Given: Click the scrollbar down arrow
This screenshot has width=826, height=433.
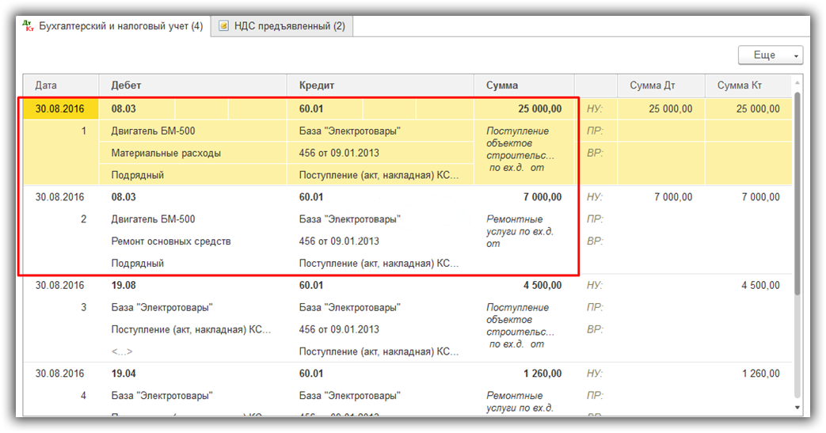Looking at the screenshot, I should [797, 408].
